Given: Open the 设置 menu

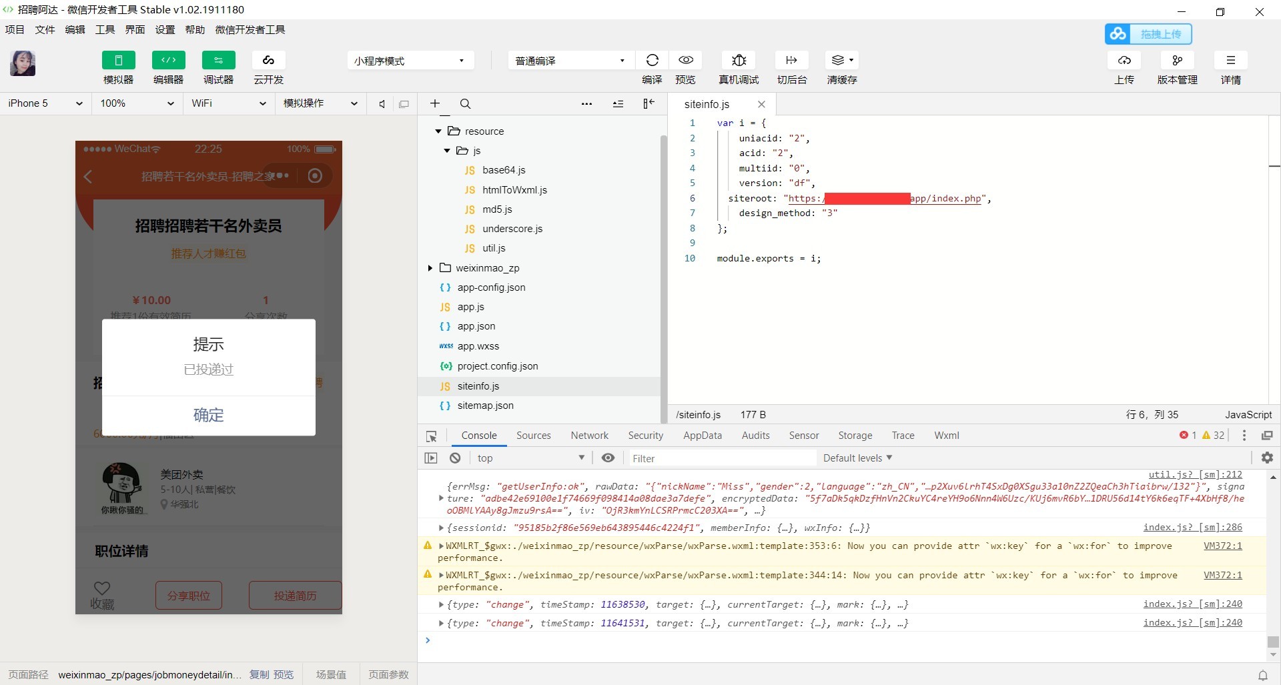Looking at the screenshot, I should [x=165, y=29].
